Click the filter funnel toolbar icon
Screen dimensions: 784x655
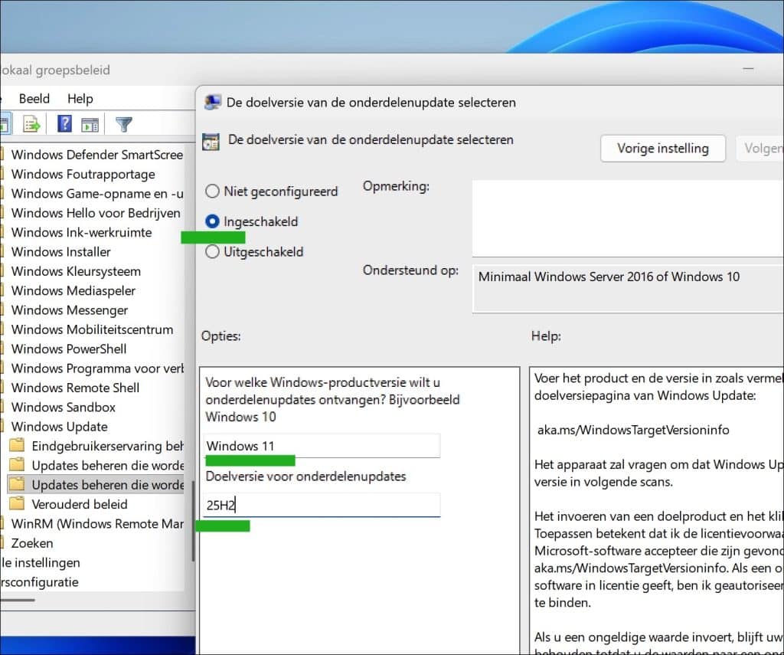tap(123, 124)
